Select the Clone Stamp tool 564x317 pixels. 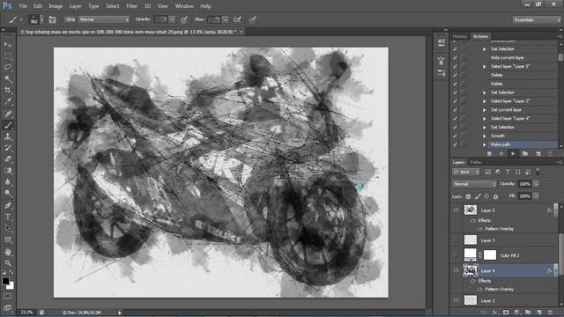8,136
